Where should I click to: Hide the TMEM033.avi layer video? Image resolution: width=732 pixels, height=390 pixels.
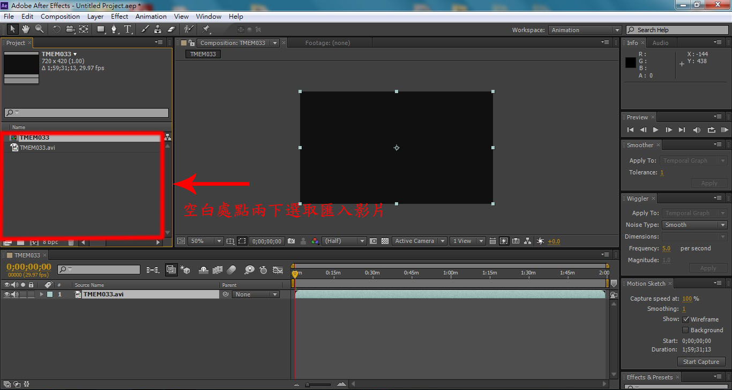pos(7,294)
